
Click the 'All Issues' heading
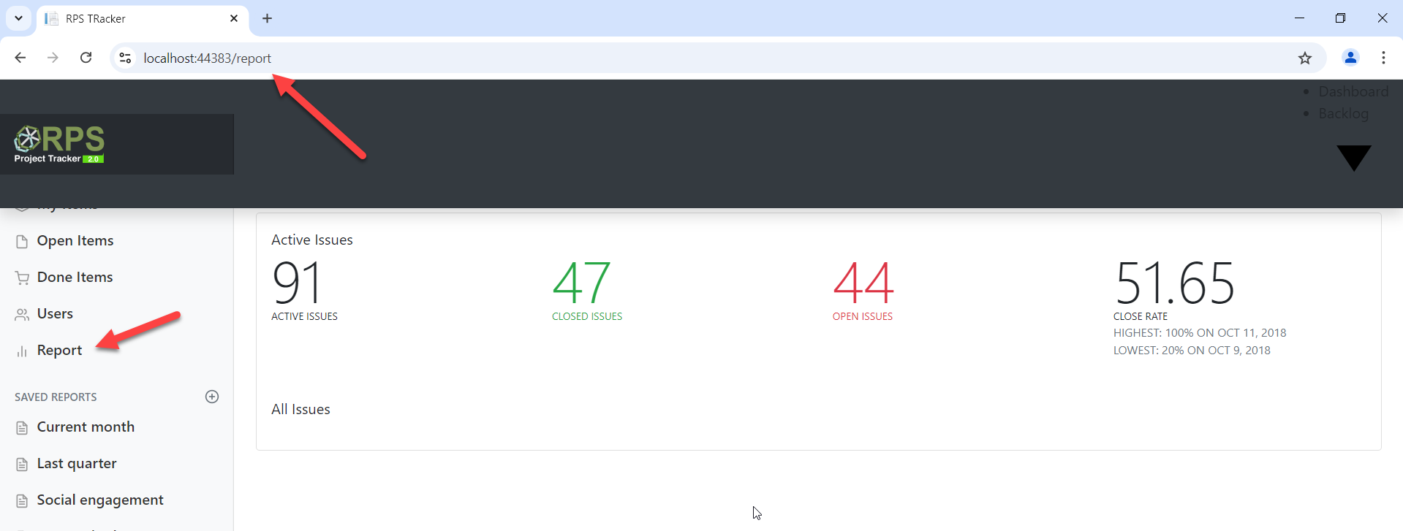point(300,409)
